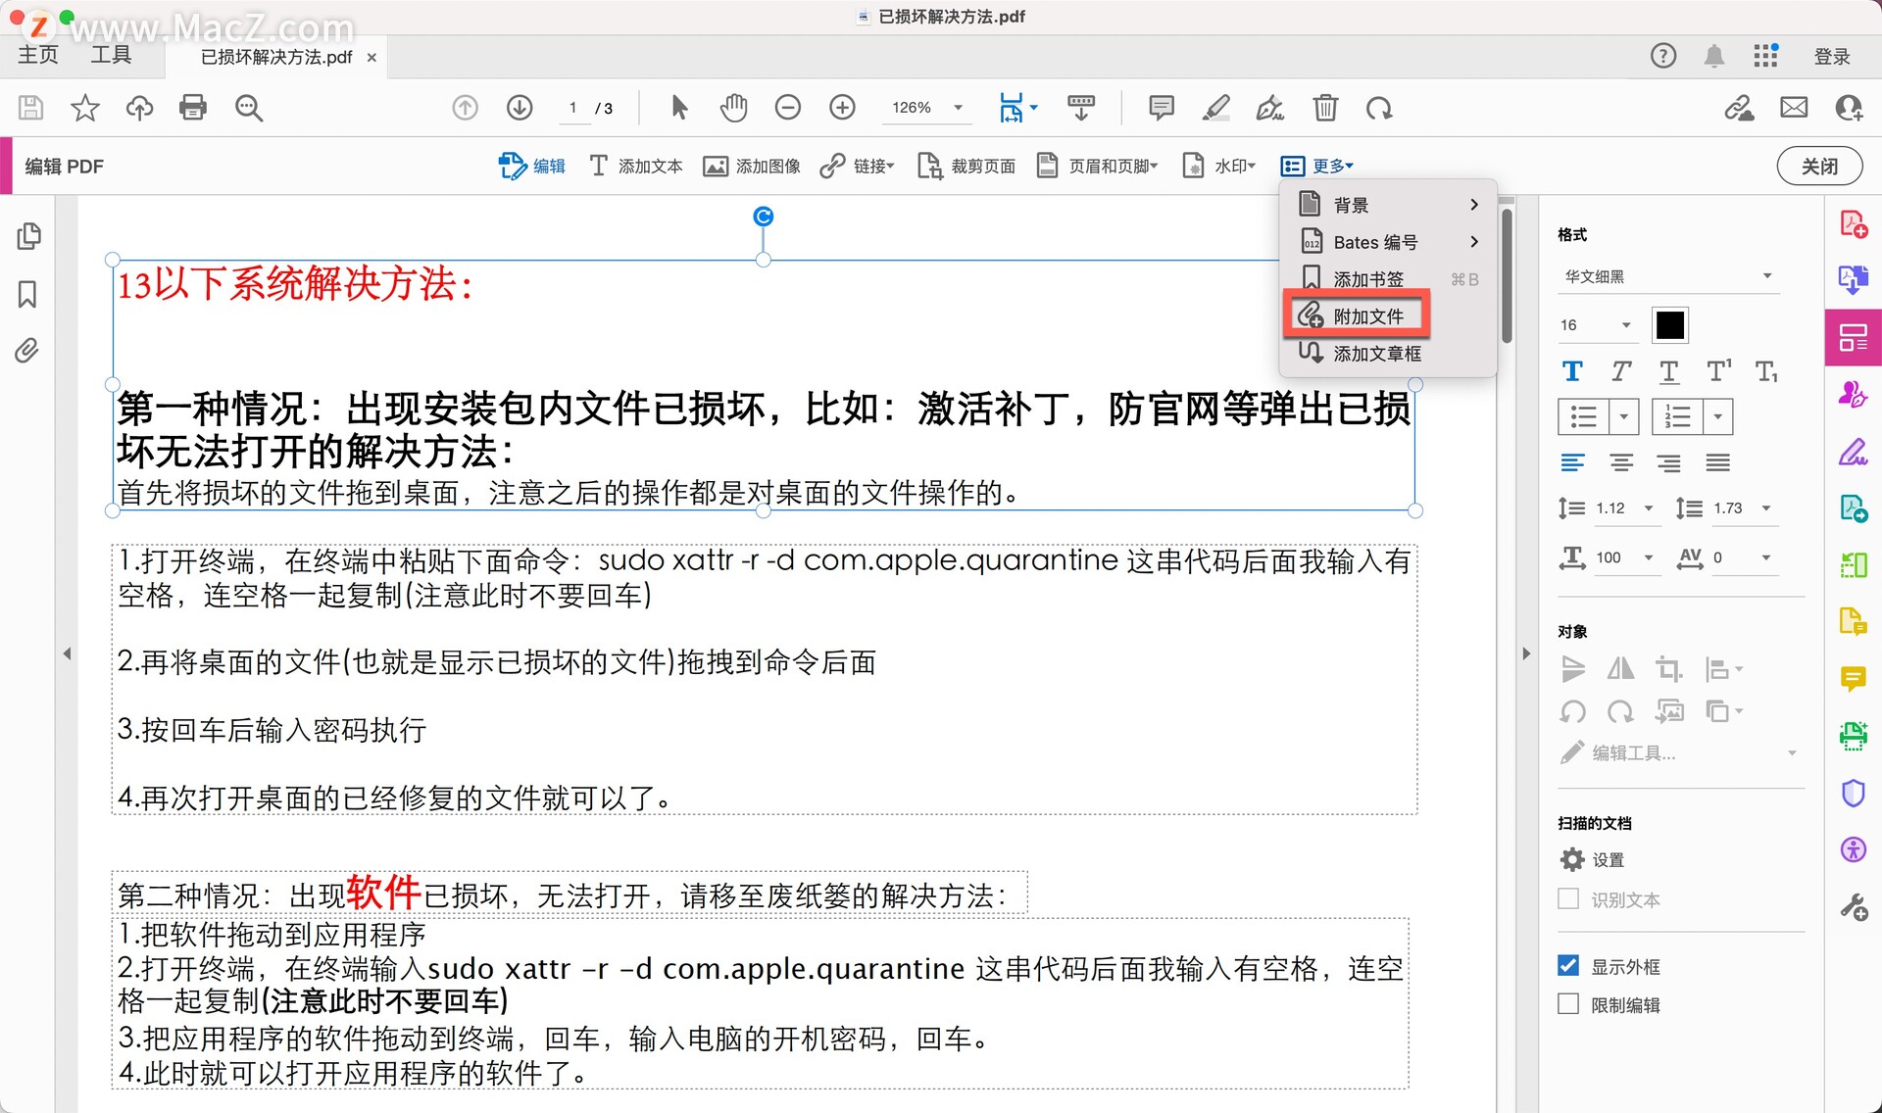The height and width of the screenshot is (1113, 1882).
Task: Select the highlighter pen tool
Action: click(1215, 108)
